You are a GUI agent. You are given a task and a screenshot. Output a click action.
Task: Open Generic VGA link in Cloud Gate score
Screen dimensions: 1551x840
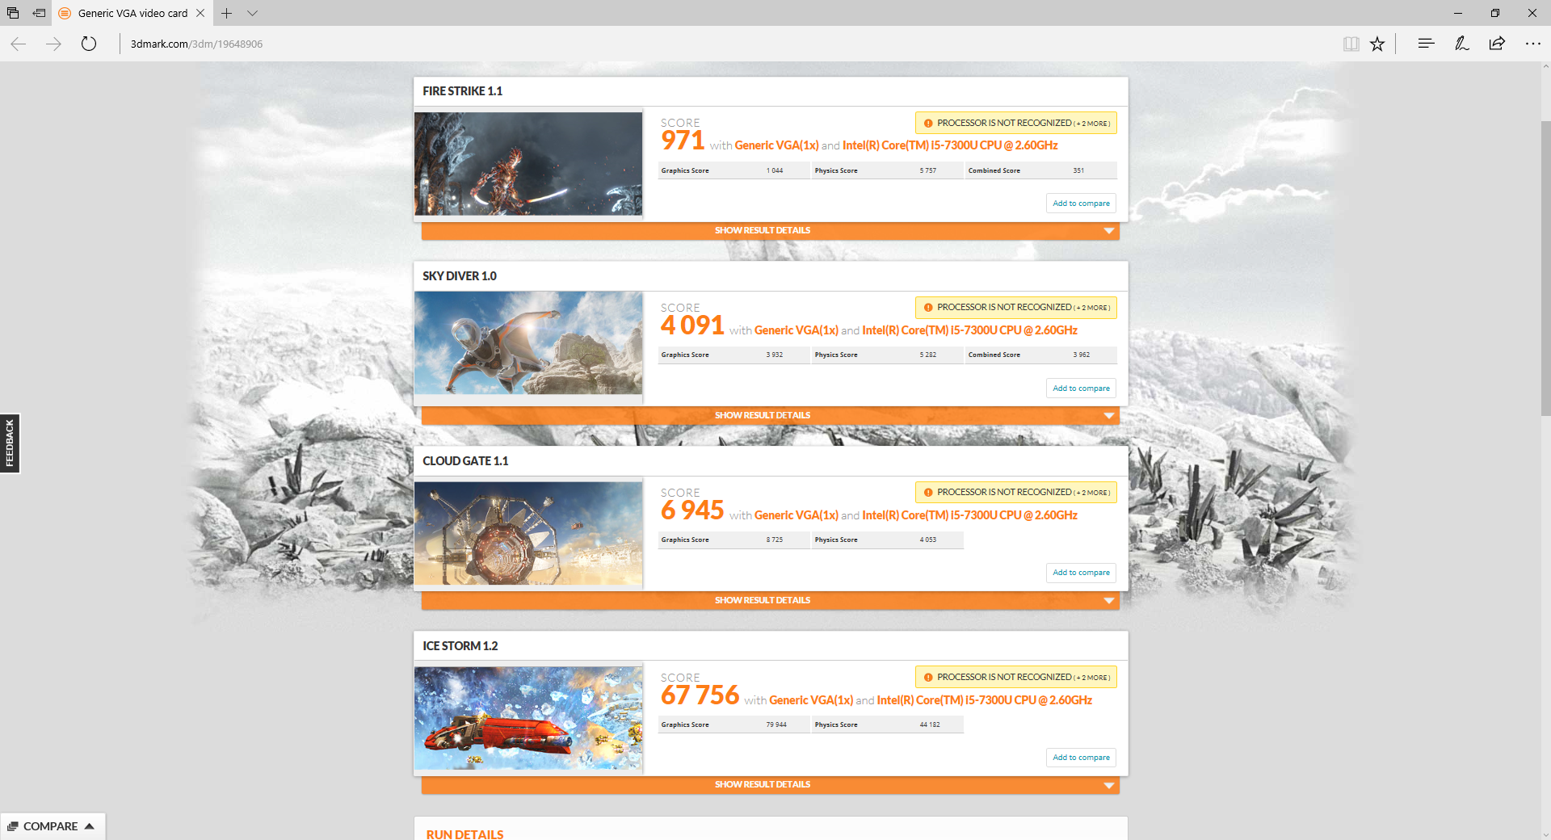pyautogui.click(x=796, y=515)
